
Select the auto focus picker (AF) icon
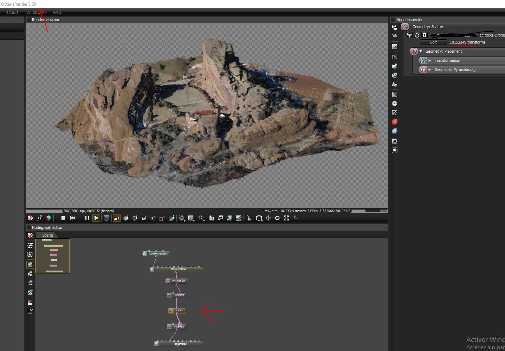point(116,218)
